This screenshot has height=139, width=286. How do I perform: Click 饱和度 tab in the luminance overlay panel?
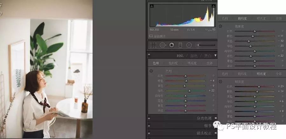pos(242,74)
